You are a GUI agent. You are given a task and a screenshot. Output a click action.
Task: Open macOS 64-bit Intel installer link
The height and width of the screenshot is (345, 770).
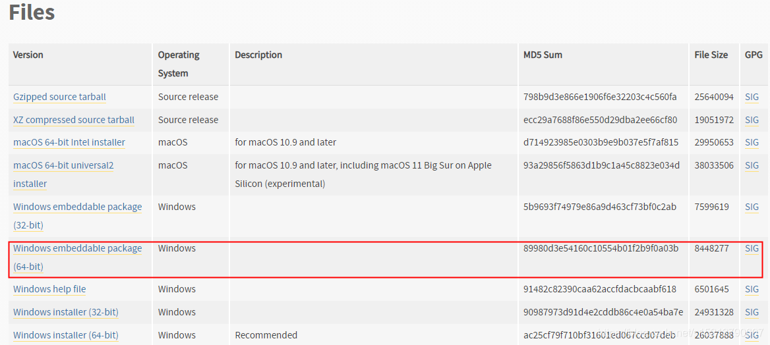(69, 142)
